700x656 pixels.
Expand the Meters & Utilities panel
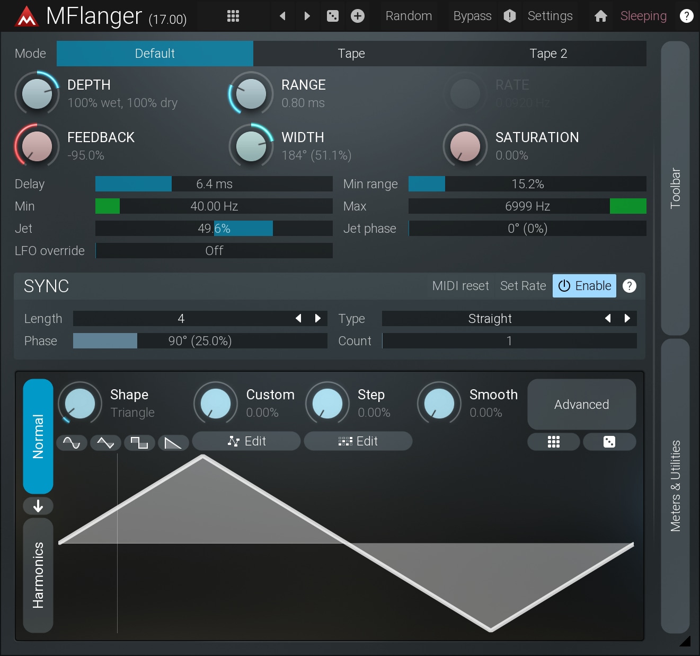point(675,485)
